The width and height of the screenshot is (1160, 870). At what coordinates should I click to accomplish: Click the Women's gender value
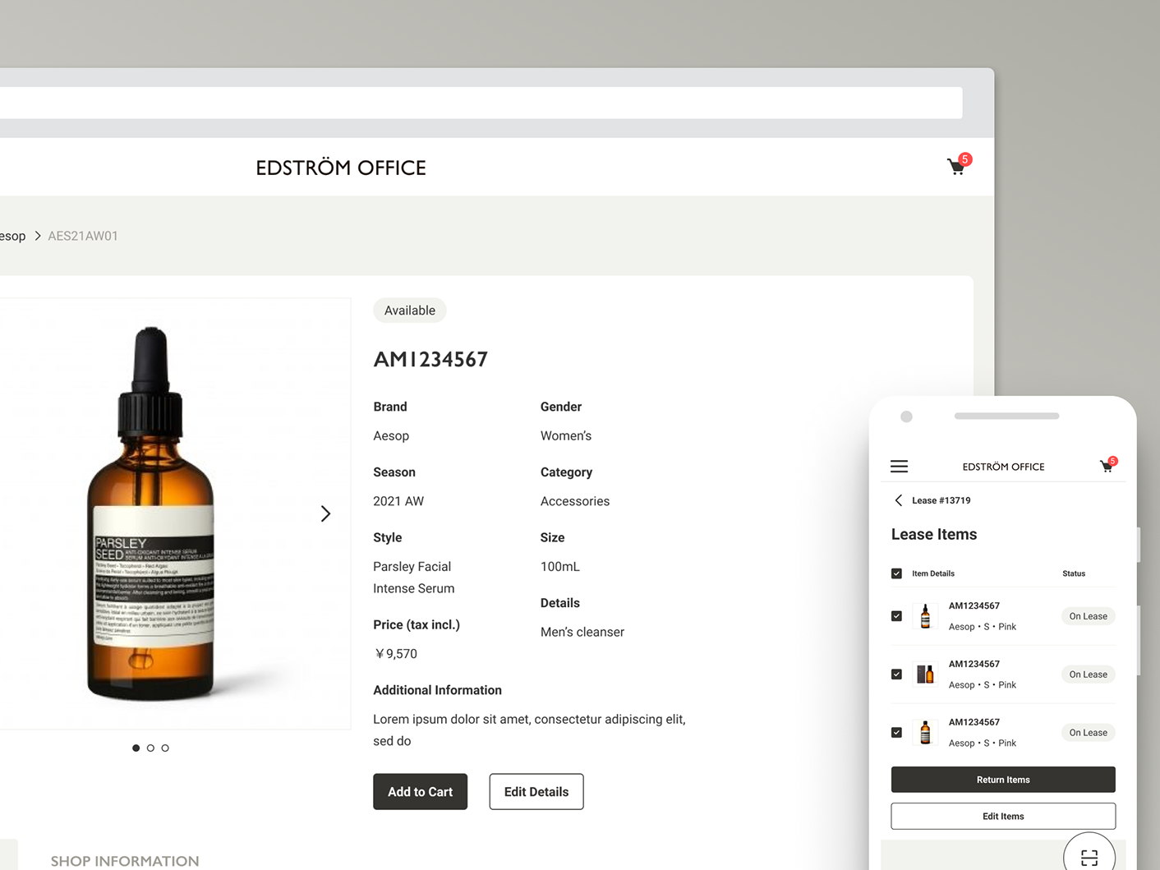coord(566,436)
